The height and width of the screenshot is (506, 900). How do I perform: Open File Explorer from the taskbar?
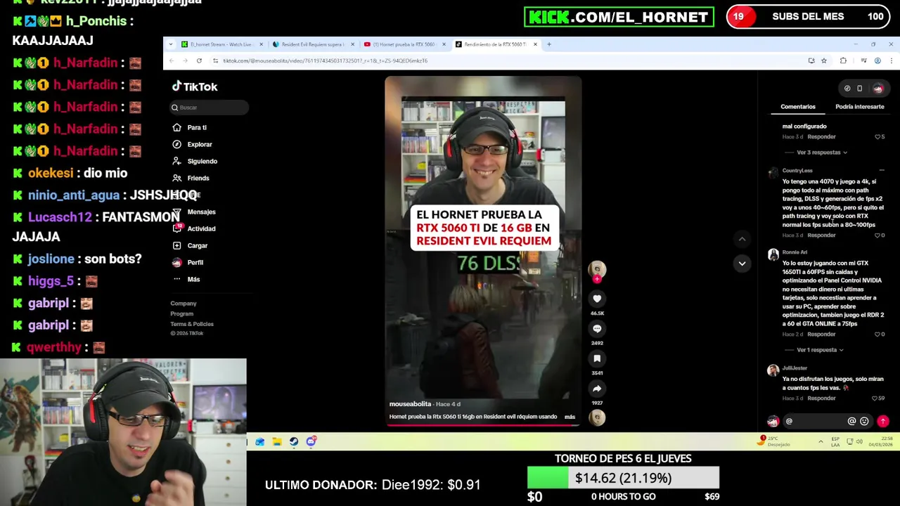tap(277, 441)
